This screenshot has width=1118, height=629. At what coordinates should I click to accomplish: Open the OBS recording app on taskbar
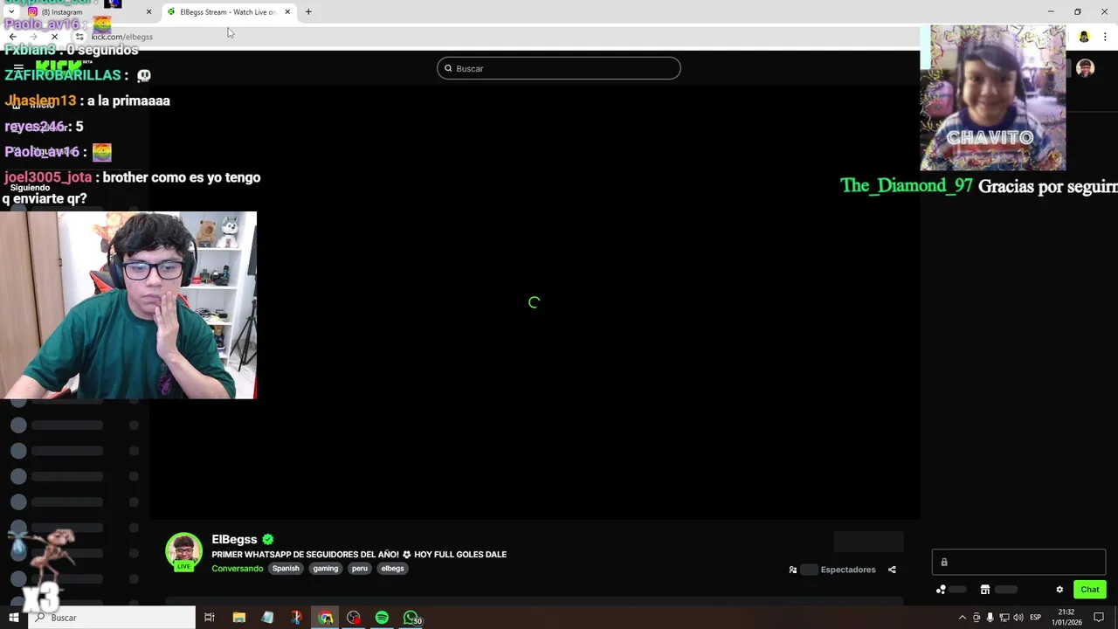coord(354,618)
